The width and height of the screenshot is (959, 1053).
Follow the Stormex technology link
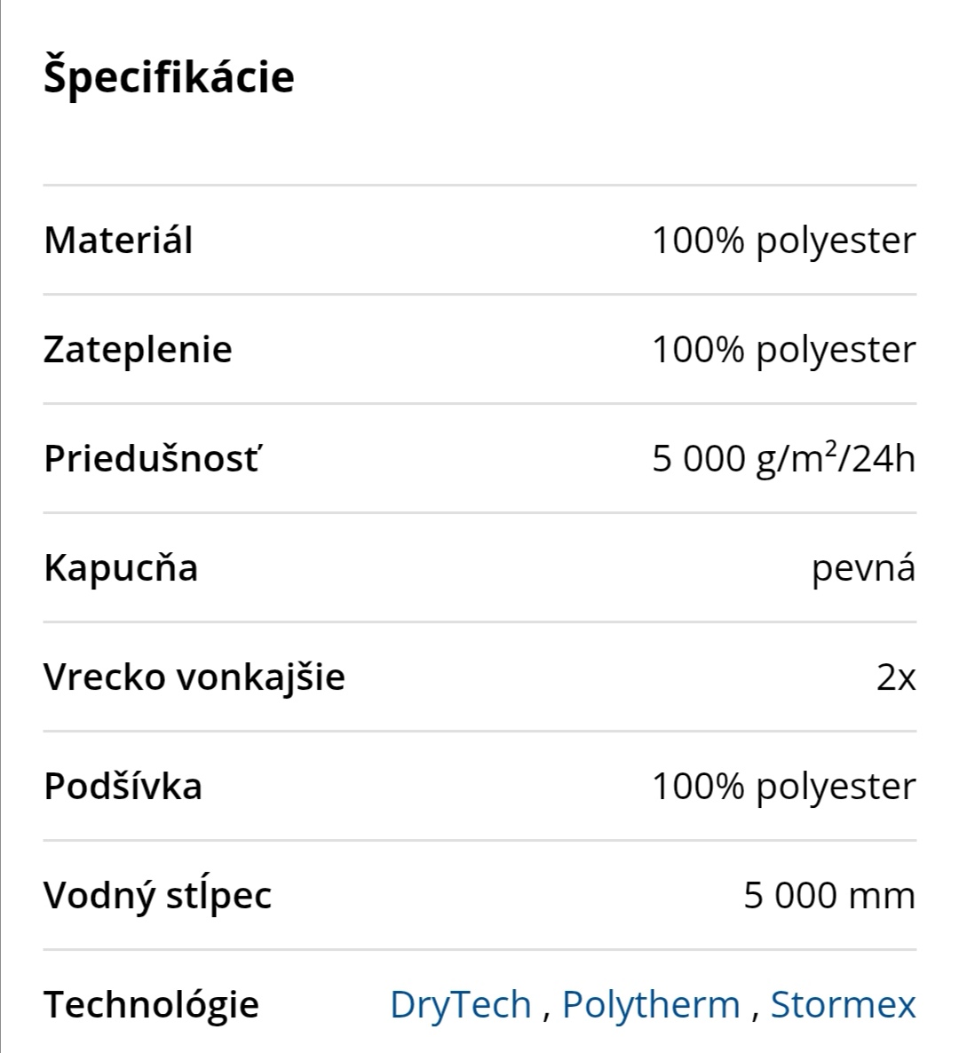coord(843,1004)
